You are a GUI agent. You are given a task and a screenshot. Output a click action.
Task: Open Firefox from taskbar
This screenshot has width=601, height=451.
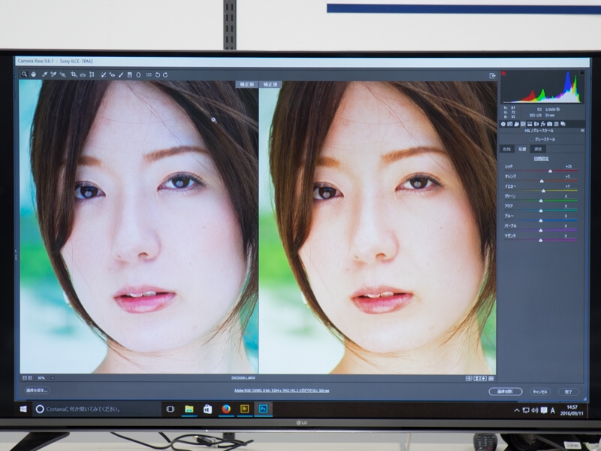tap(226, 409)
